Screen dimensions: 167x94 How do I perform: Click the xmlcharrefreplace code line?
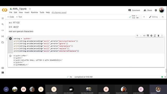tap(46, 51)
